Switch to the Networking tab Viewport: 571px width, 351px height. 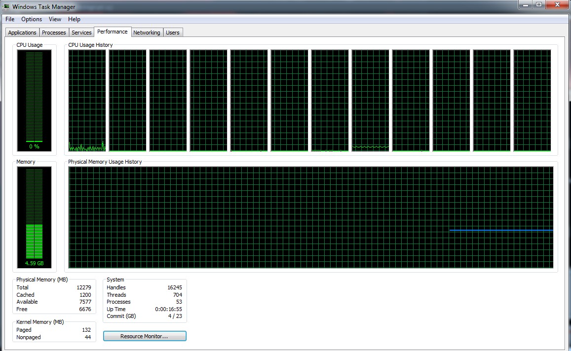pyautogui.click(x=147, y=33)
